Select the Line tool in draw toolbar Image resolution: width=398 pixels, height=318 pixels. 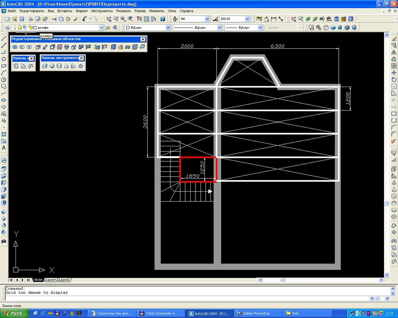click(x=4, y=39)
